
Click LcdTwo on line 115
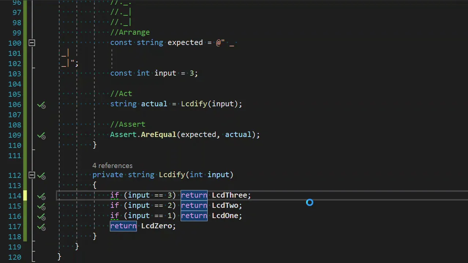coord(225,205)
